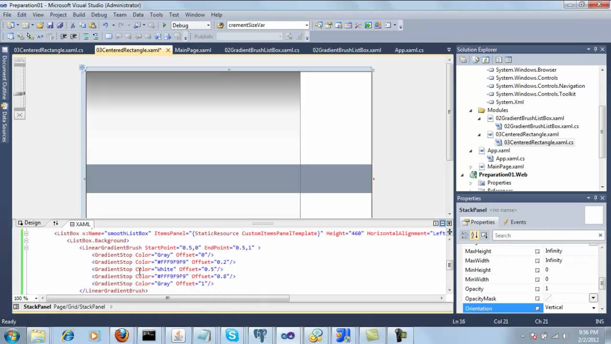Click Uncomment selected lines icon

(x=95, y=36)
